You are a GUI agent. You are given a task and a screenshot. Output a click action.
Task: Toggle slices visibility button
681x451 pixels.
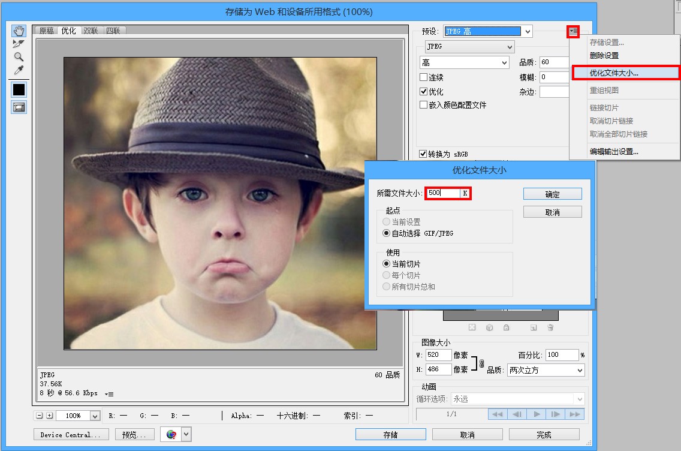[x=19, y=107]
